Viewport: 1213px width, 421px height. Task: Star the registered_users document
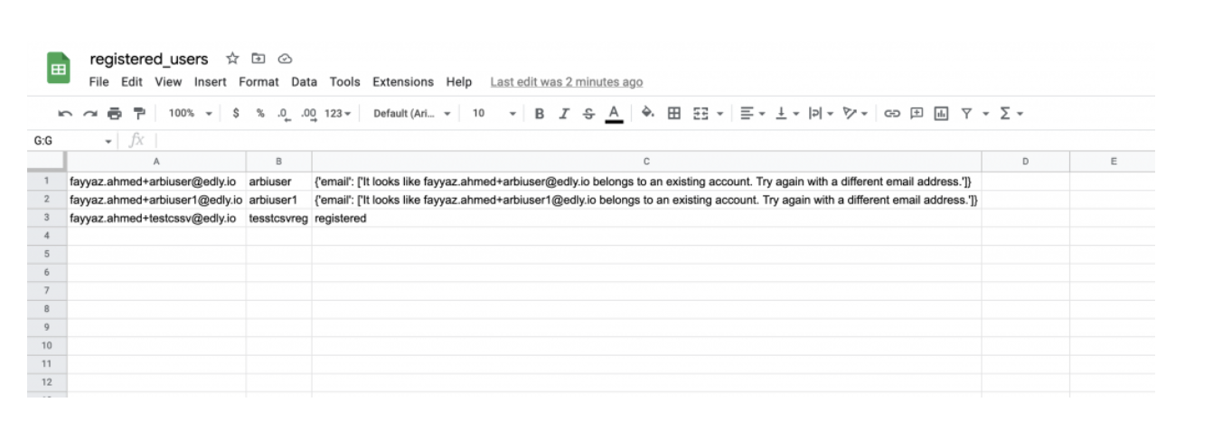pos(232,60)
